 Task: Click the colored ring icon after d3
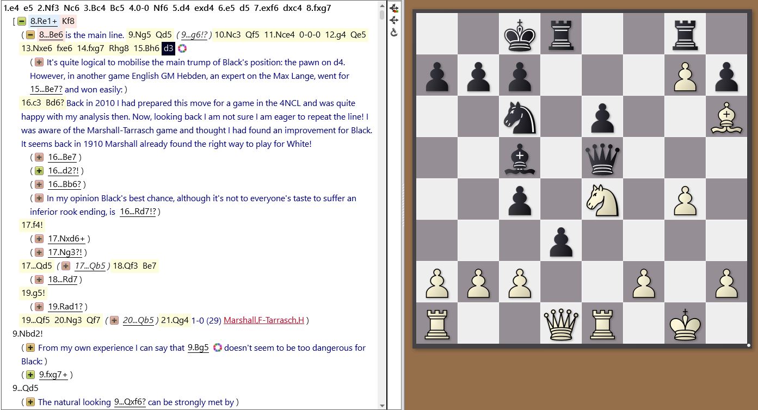click(182, 48)
